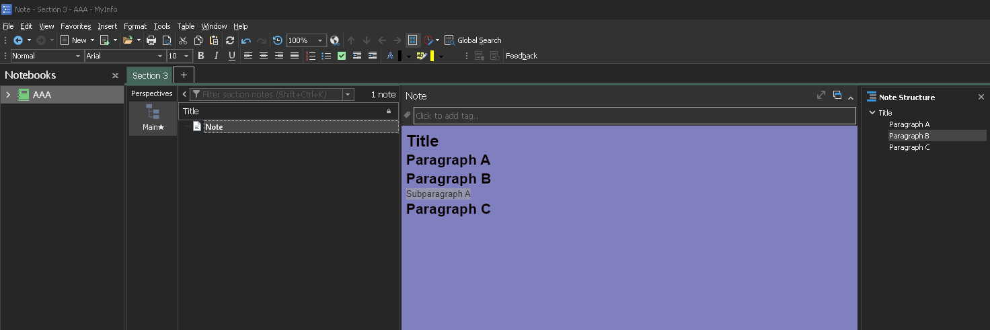Add a new section tab with plus button
The width and height of the screenshot is (990, 330).
point(184,75)
